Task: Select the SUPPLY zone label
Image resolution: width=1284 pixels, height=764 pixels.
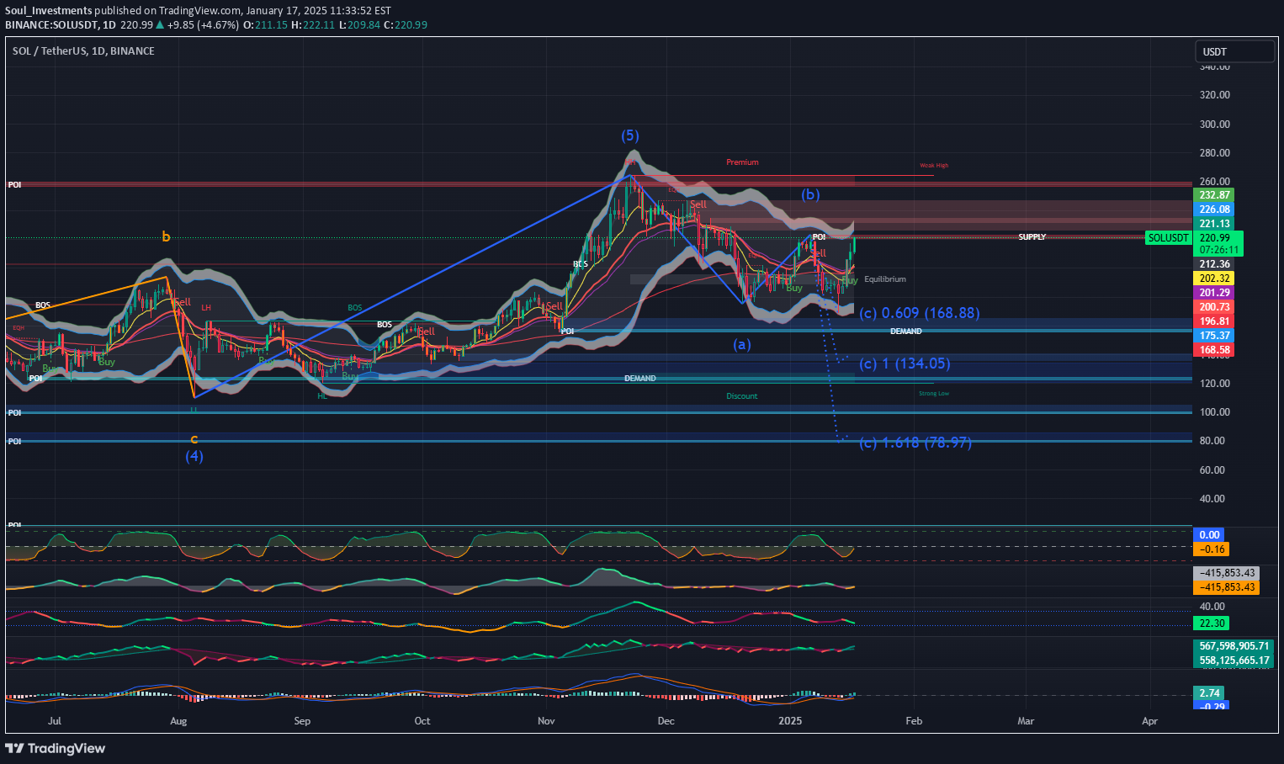Action: (1032, 237)
